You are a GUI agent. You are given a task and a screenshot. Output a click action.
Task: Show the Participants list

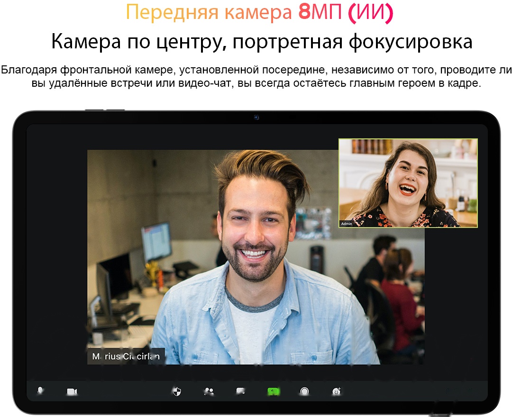pyautogui.click(x=209, y=391)
